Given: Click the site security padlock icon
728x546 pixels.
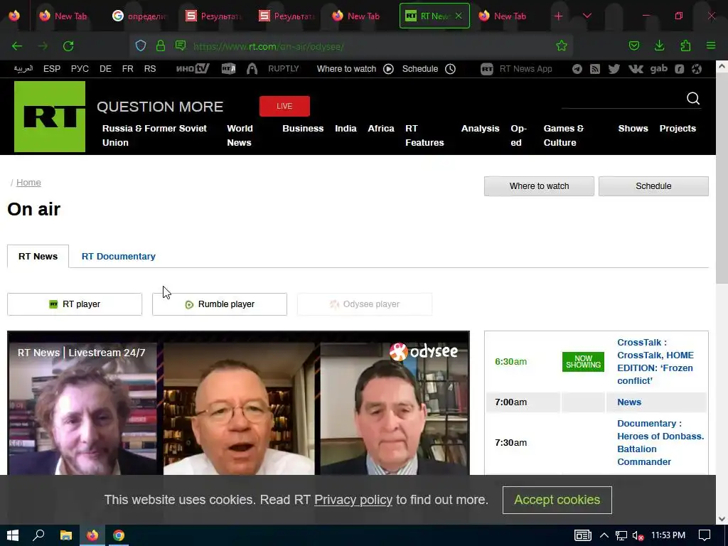Looking at the screenshot, I should pyautogui.click(x=161, y=45).
